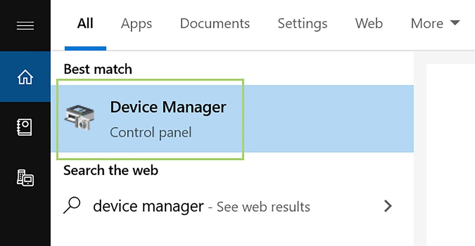
Task: Launch Device Manager from Best match
Action: coord(168,107)
